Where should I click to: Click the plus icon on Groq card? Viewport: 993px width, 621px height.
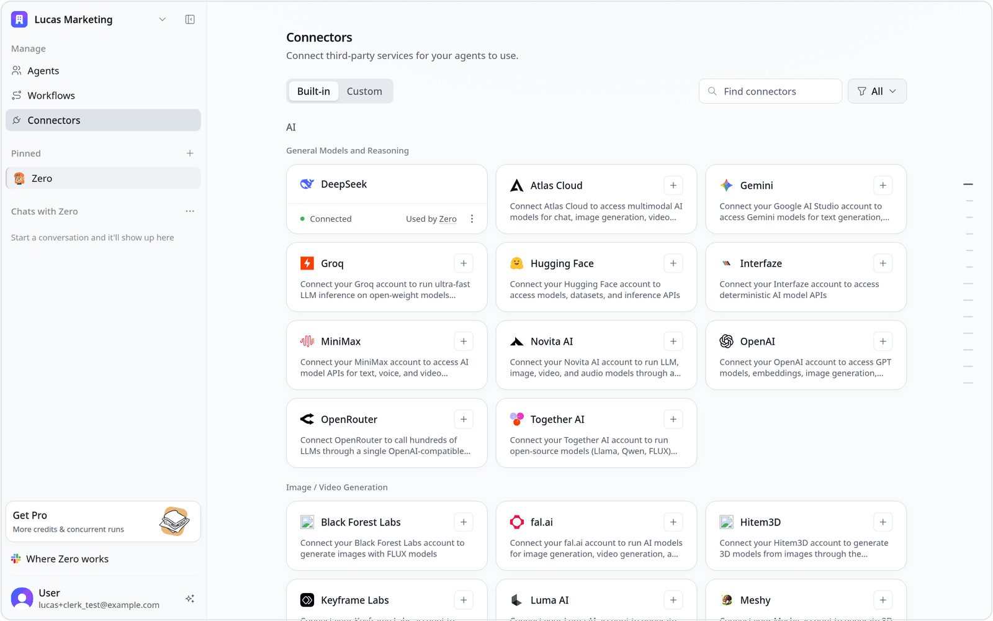pos(464,263)
